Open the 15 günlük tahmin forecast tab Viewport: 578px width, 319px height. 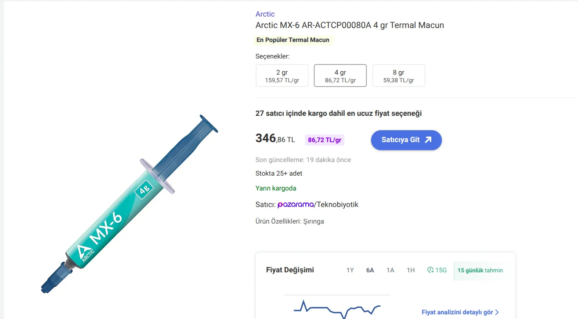(480, 270)
